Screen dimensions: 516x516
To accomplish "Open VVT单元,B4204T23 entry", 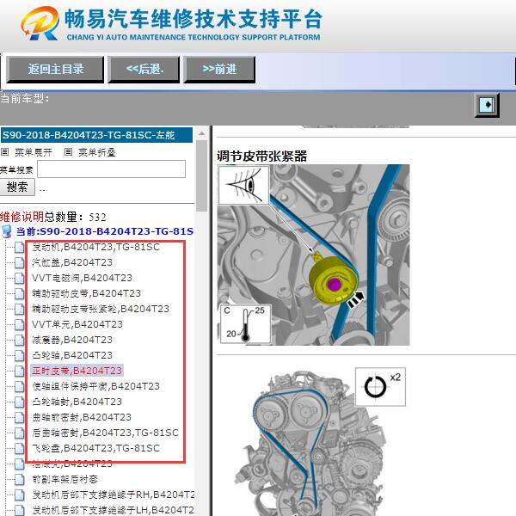I will 77,324.
